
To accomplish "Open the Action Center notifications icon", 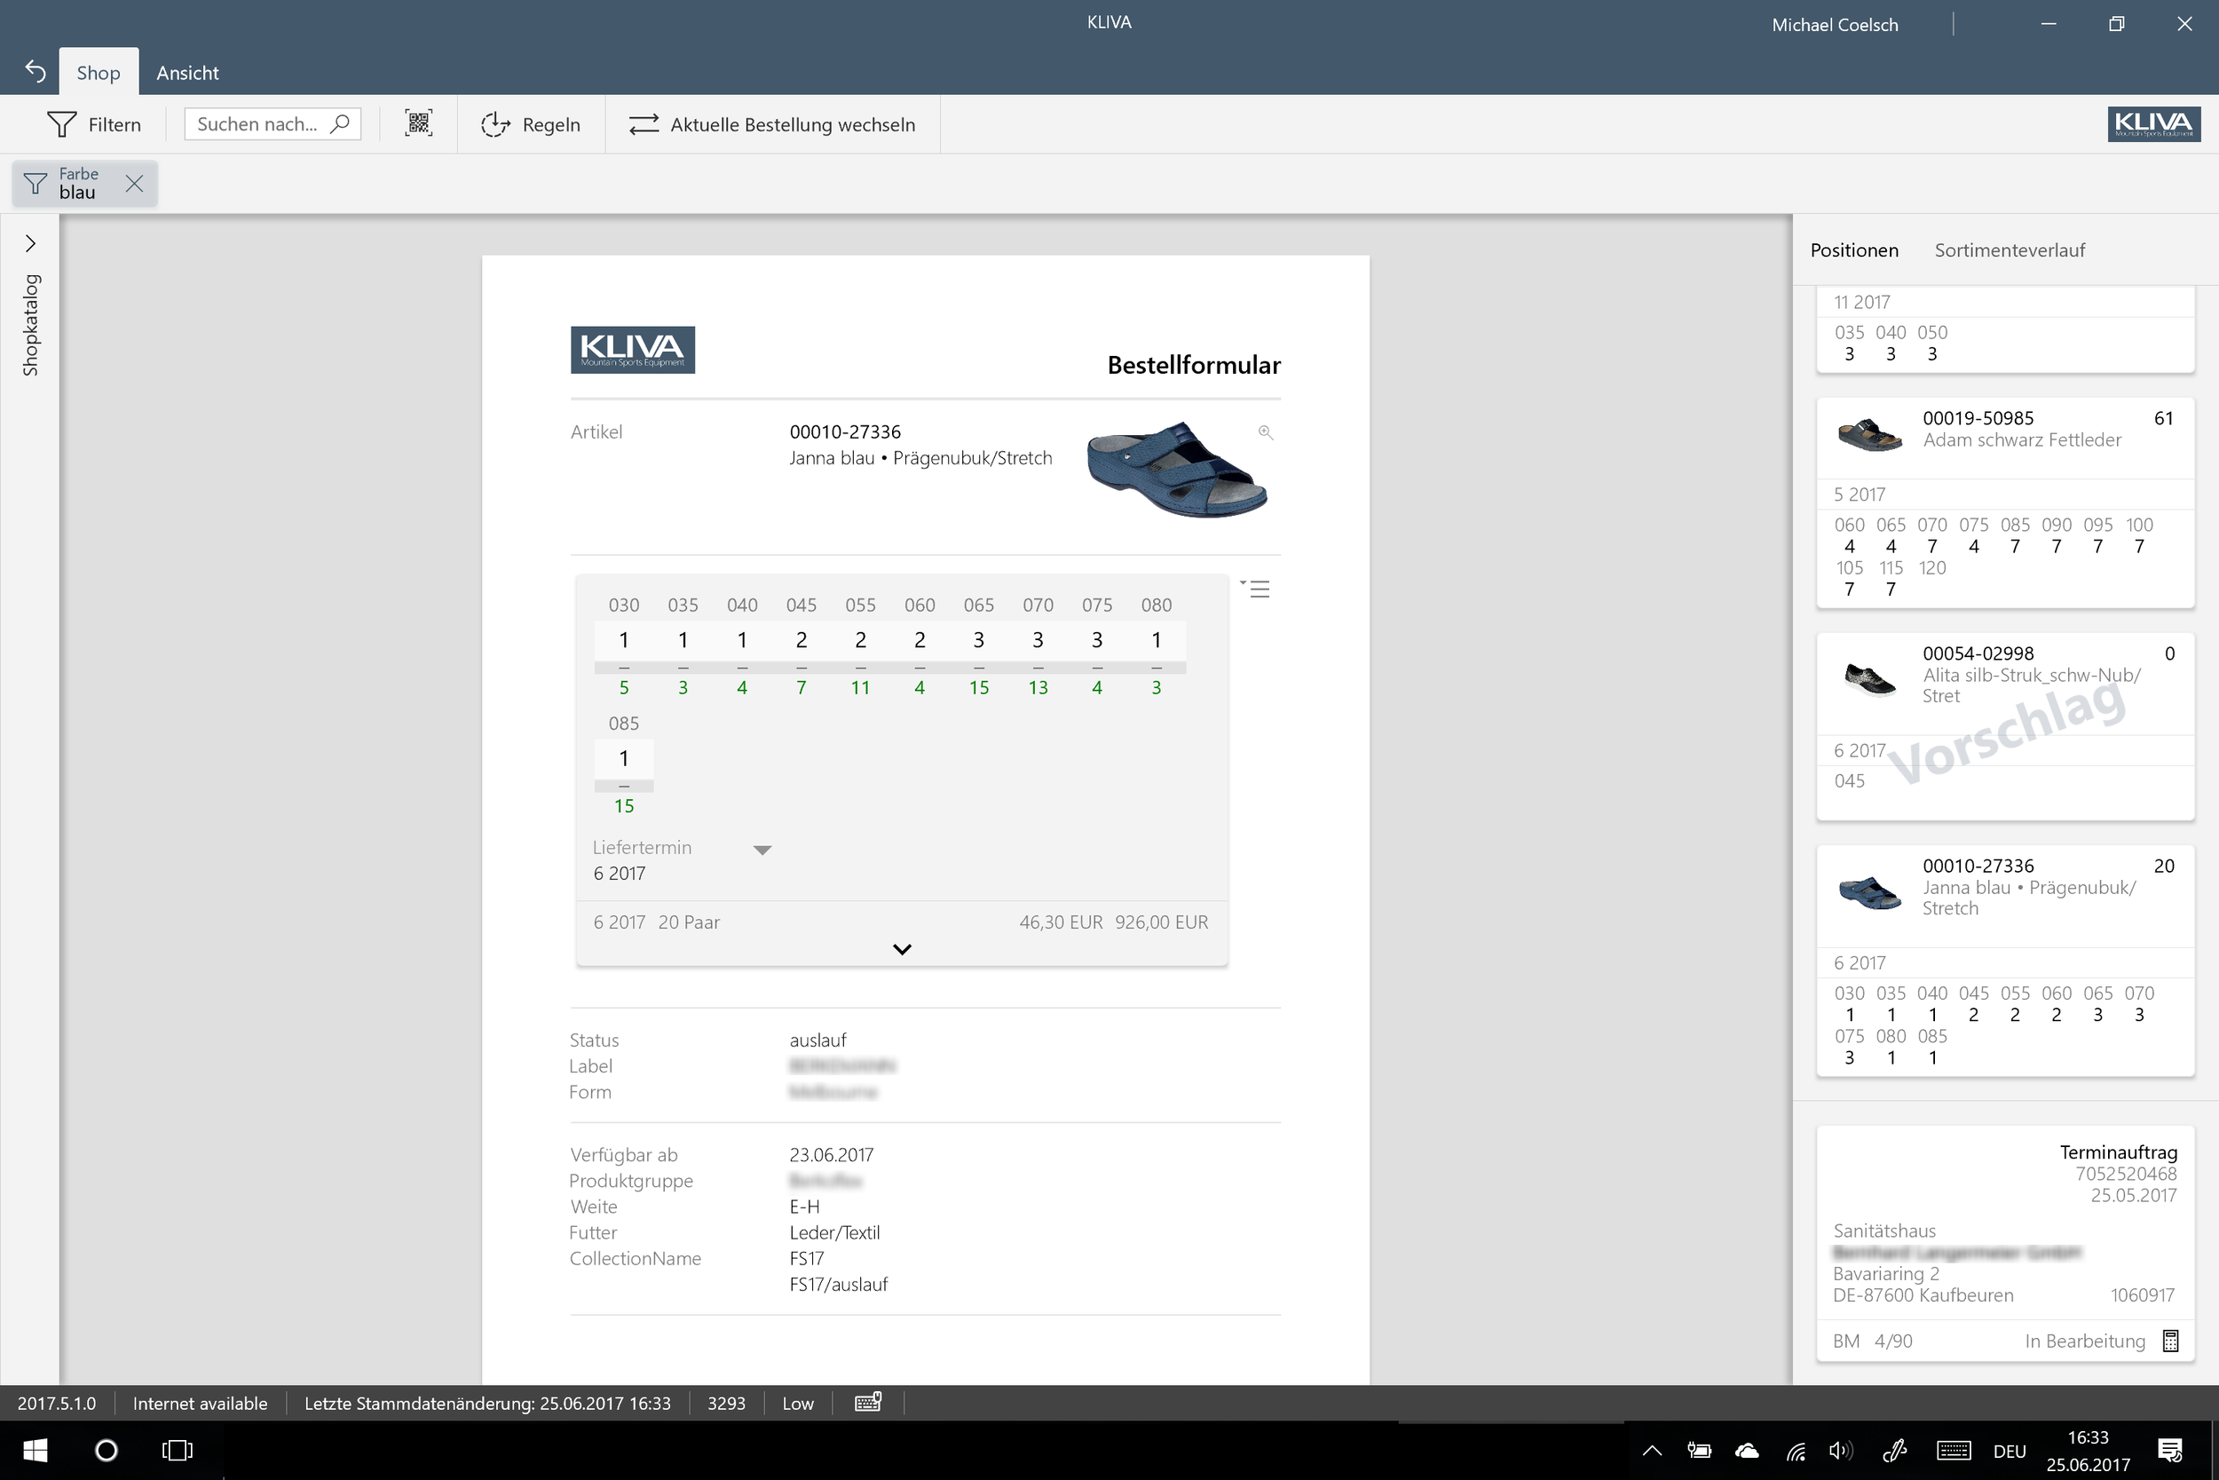I will click(2171, 1451).
